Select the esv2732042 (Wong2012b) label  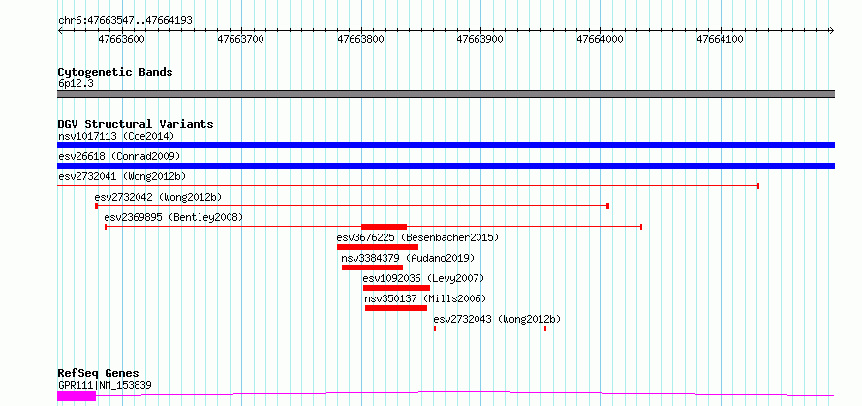pyautogui.click(x=158, y=197)
